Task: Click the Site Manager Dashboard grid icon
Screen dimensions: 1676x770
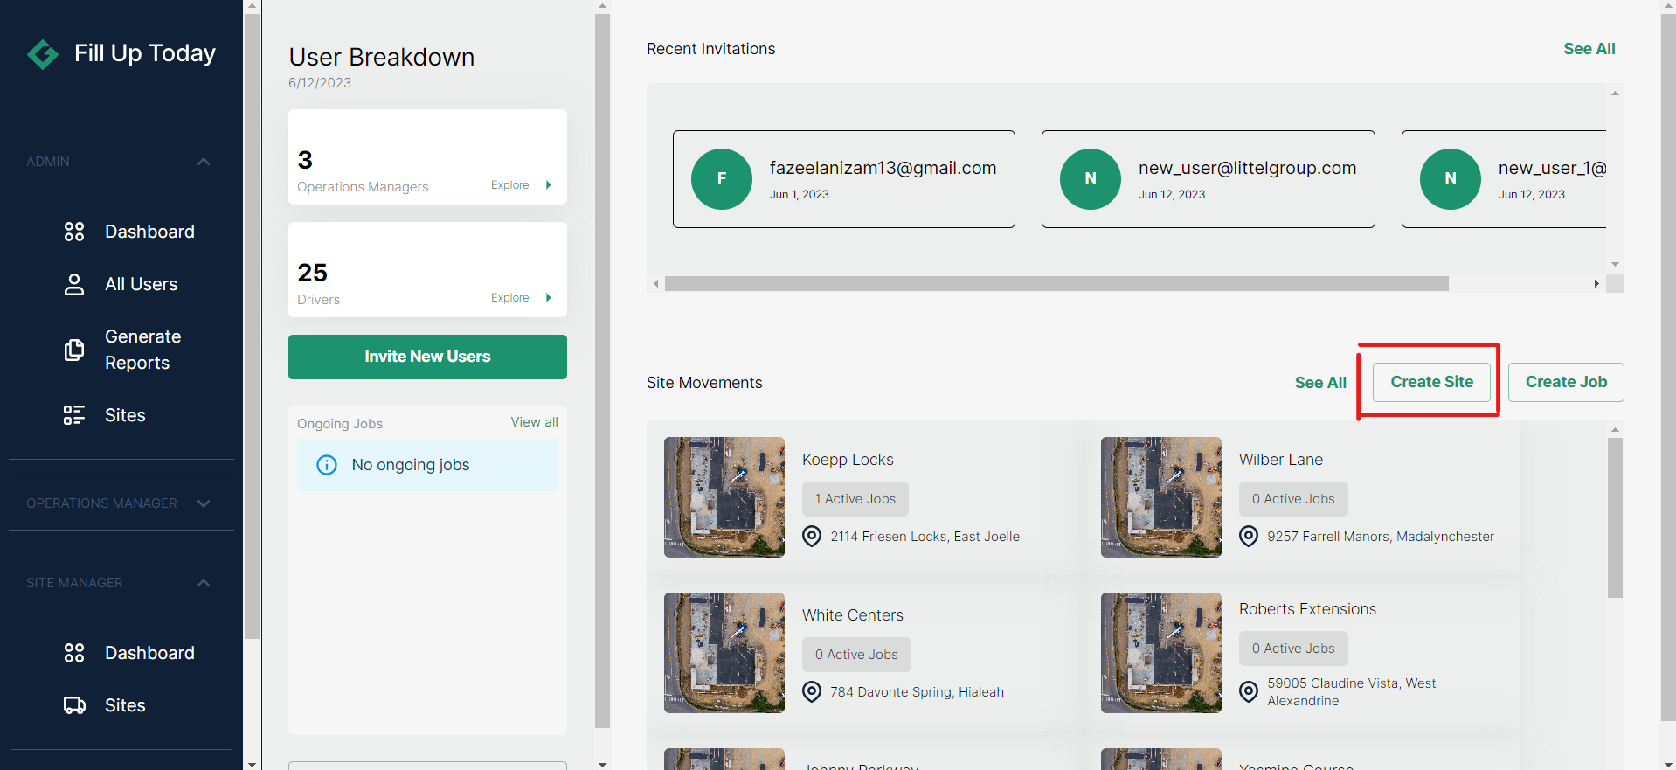Action: [x=74, y=653]
